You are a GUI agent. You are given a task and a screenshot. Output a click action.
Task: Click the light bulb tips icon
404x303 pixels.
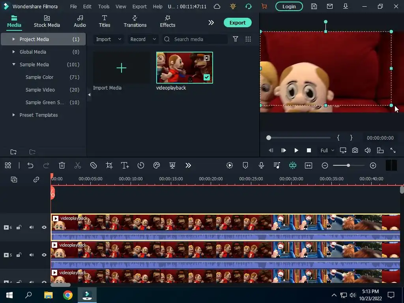point(233,6)
